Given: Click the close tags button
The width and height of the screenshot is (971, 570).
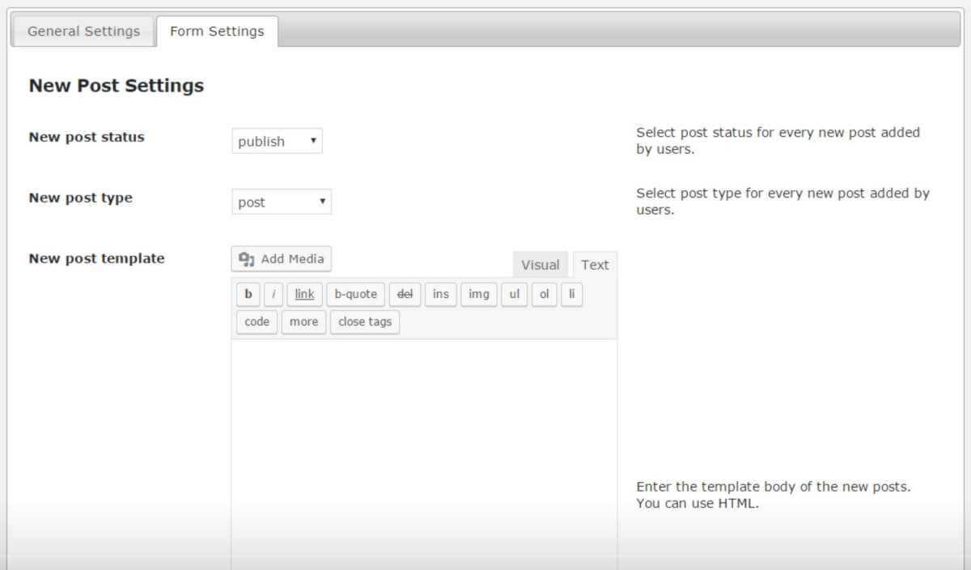Looking at the screenshot, I should tap(364, 321).
